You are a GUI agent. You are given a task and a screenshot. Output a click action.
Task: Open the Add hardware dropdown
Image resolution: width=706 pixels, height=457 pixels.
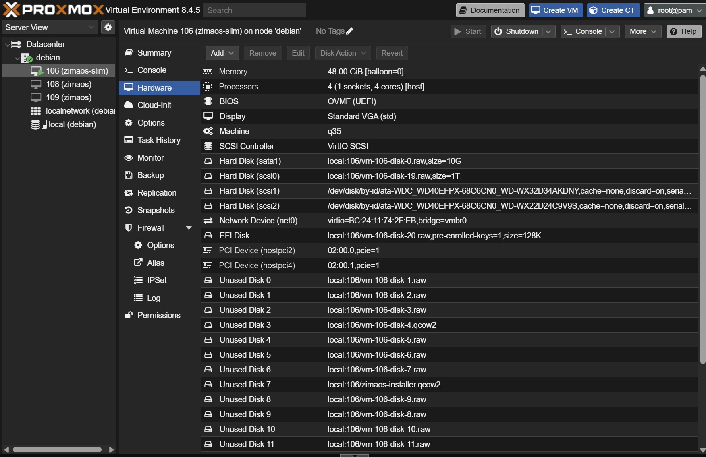pos(222,53)
